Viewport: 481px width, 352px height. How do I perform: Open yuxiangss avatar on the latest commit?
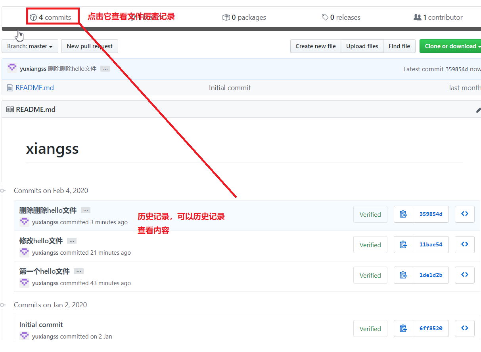point(12,68)
